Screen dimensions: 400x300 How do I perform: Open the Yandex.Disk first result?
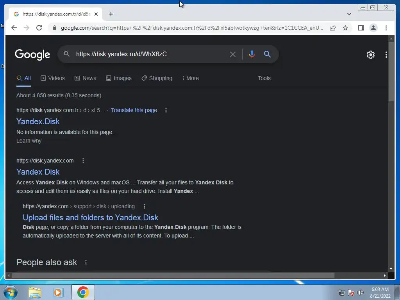coord(38,121)
